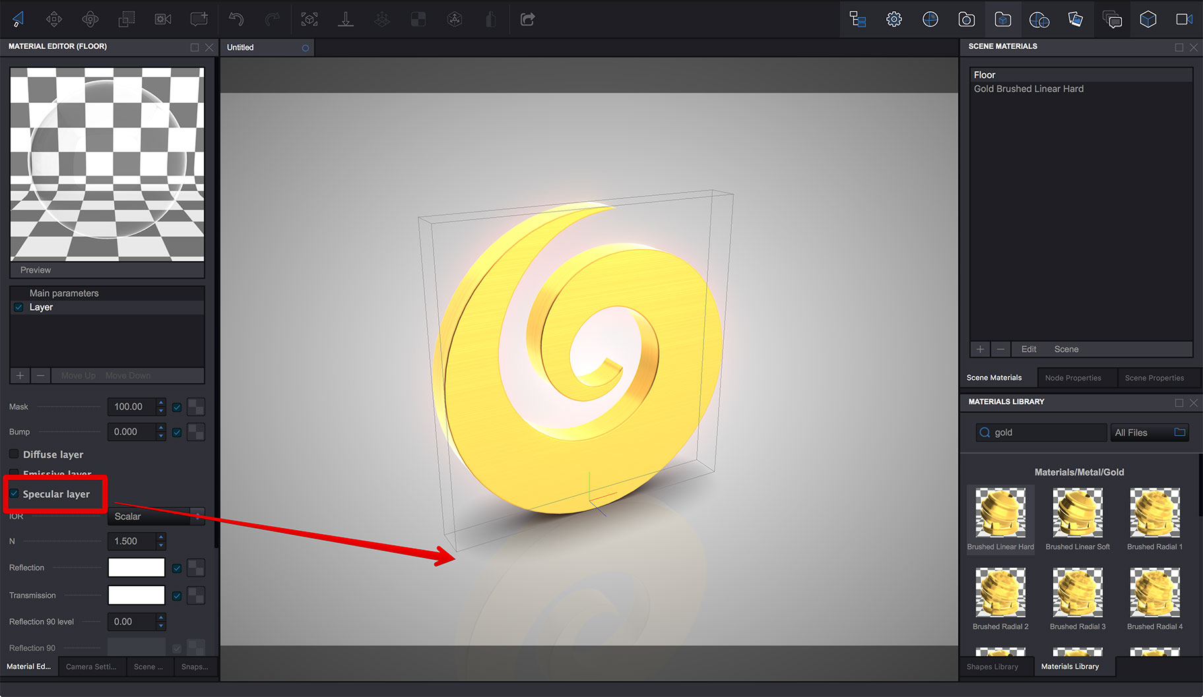Click the camera tool in the toolbar
The height and width of the screenshot is (697, 1203).
(x=162, y=19)
